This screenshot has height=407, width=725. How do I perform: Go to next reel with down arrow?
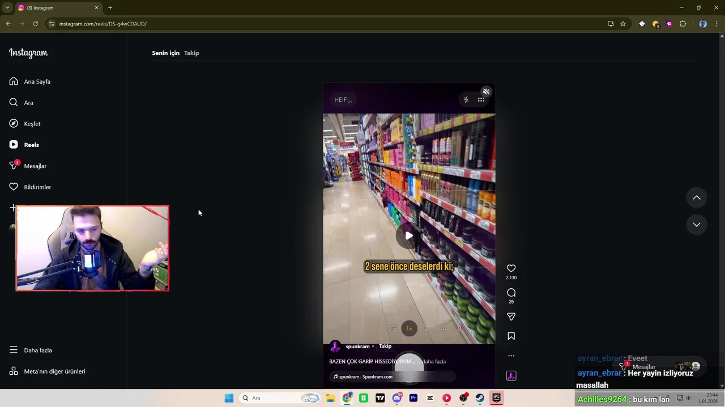pyautogui.click(x=697, y=224)
